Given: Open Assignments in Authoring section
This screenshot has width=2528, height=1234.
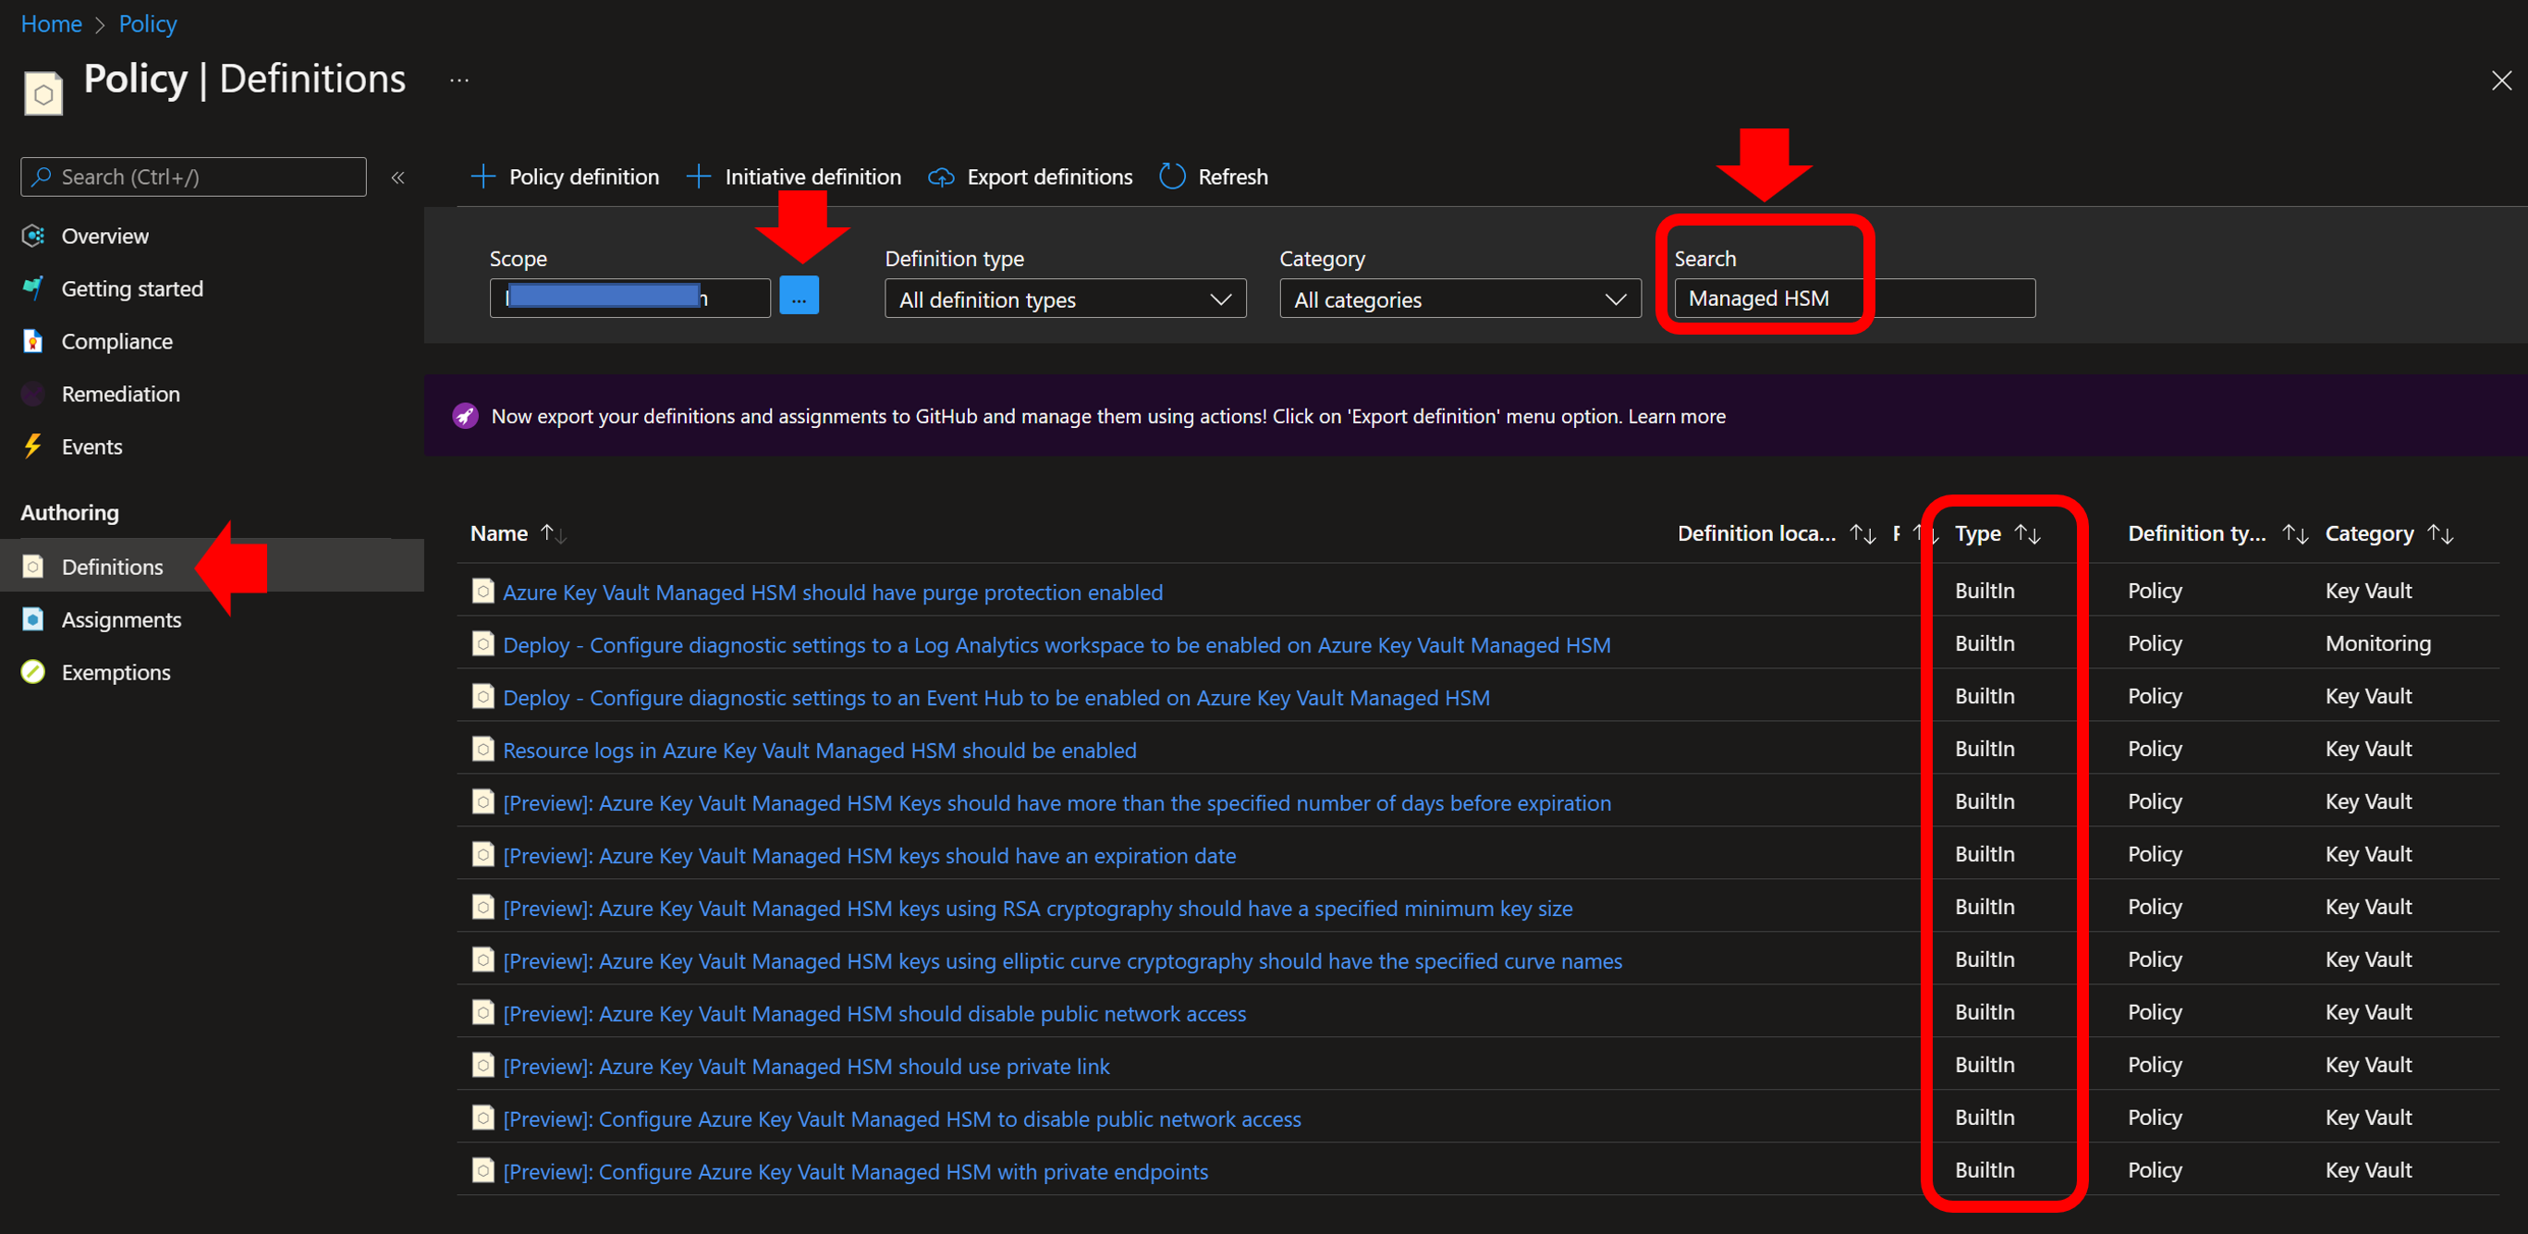Looking at the screenshot, I should (x=121, y=619).
